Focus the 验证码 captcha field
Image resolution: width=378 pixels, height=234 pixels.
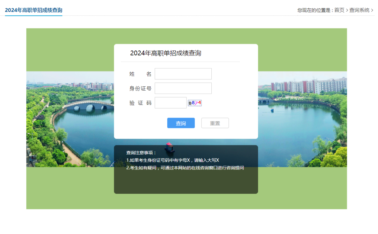pyautogui.click(x=170, y=102)
